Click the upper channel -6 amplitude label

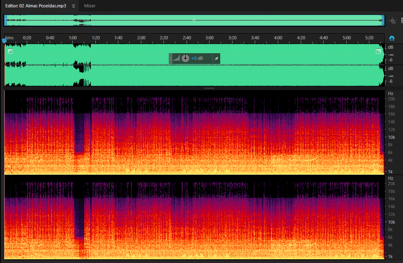390,60
